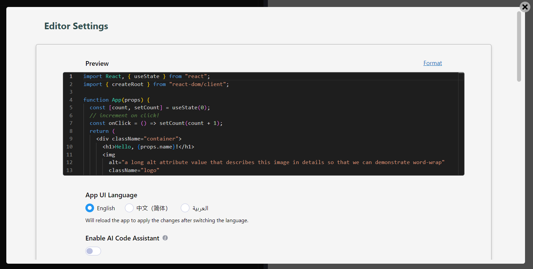
Task: Choose the 中文 (简体) language radio button
Action: coord(129,208)
